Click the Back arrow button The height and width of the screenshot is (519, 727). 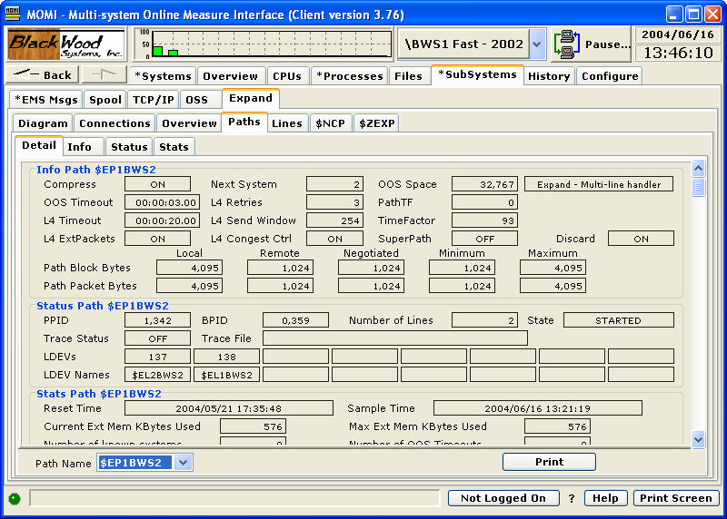(44, 75)
